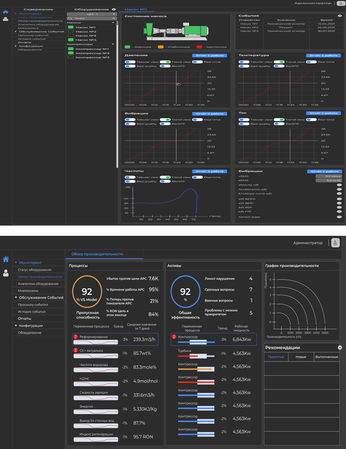Click the magnifier icon in Поиск field
Viewport: 346px width, 449px height.
click(x=70, y=18)
